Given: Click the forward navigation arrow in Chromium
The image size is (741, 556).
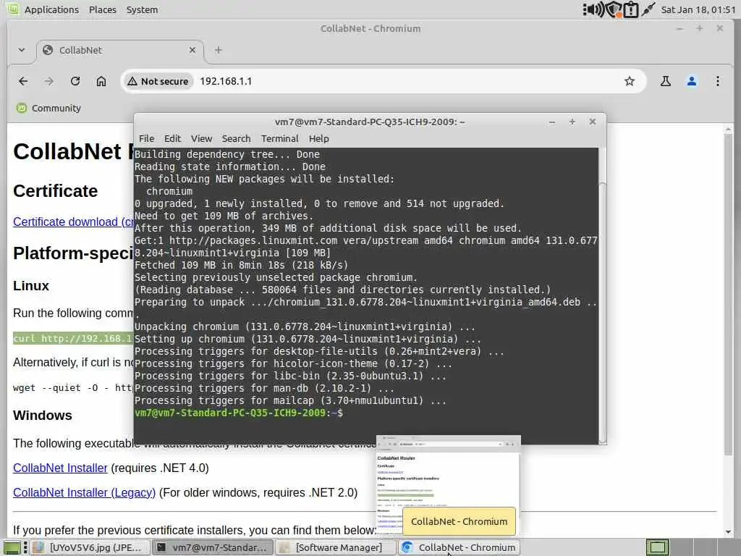Looking at the screenshot, I should point(48,81).
